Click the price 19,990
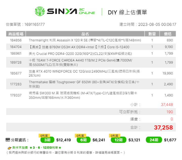Screen dimensions: 182x160 [x=168, y=73]
